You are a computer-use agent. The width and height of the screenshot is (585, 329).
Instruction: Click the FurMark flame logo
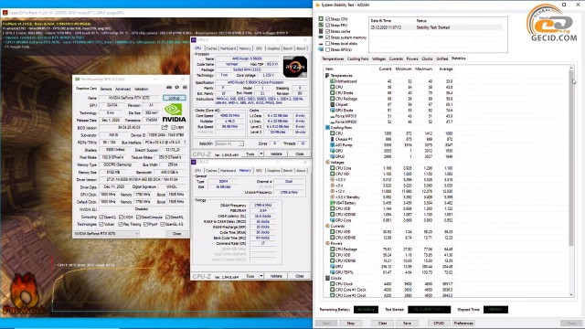[24, 294]
